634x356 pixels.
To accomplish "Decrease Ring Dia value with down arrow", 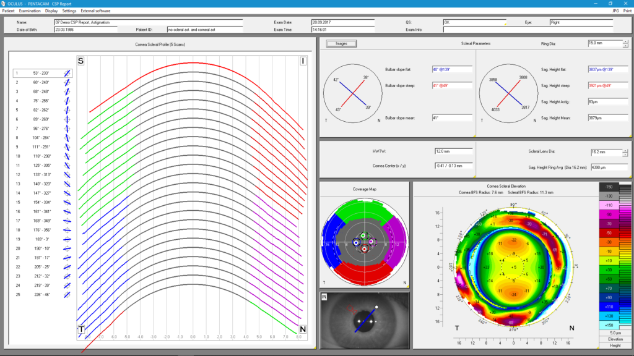I will pos(625,45).
